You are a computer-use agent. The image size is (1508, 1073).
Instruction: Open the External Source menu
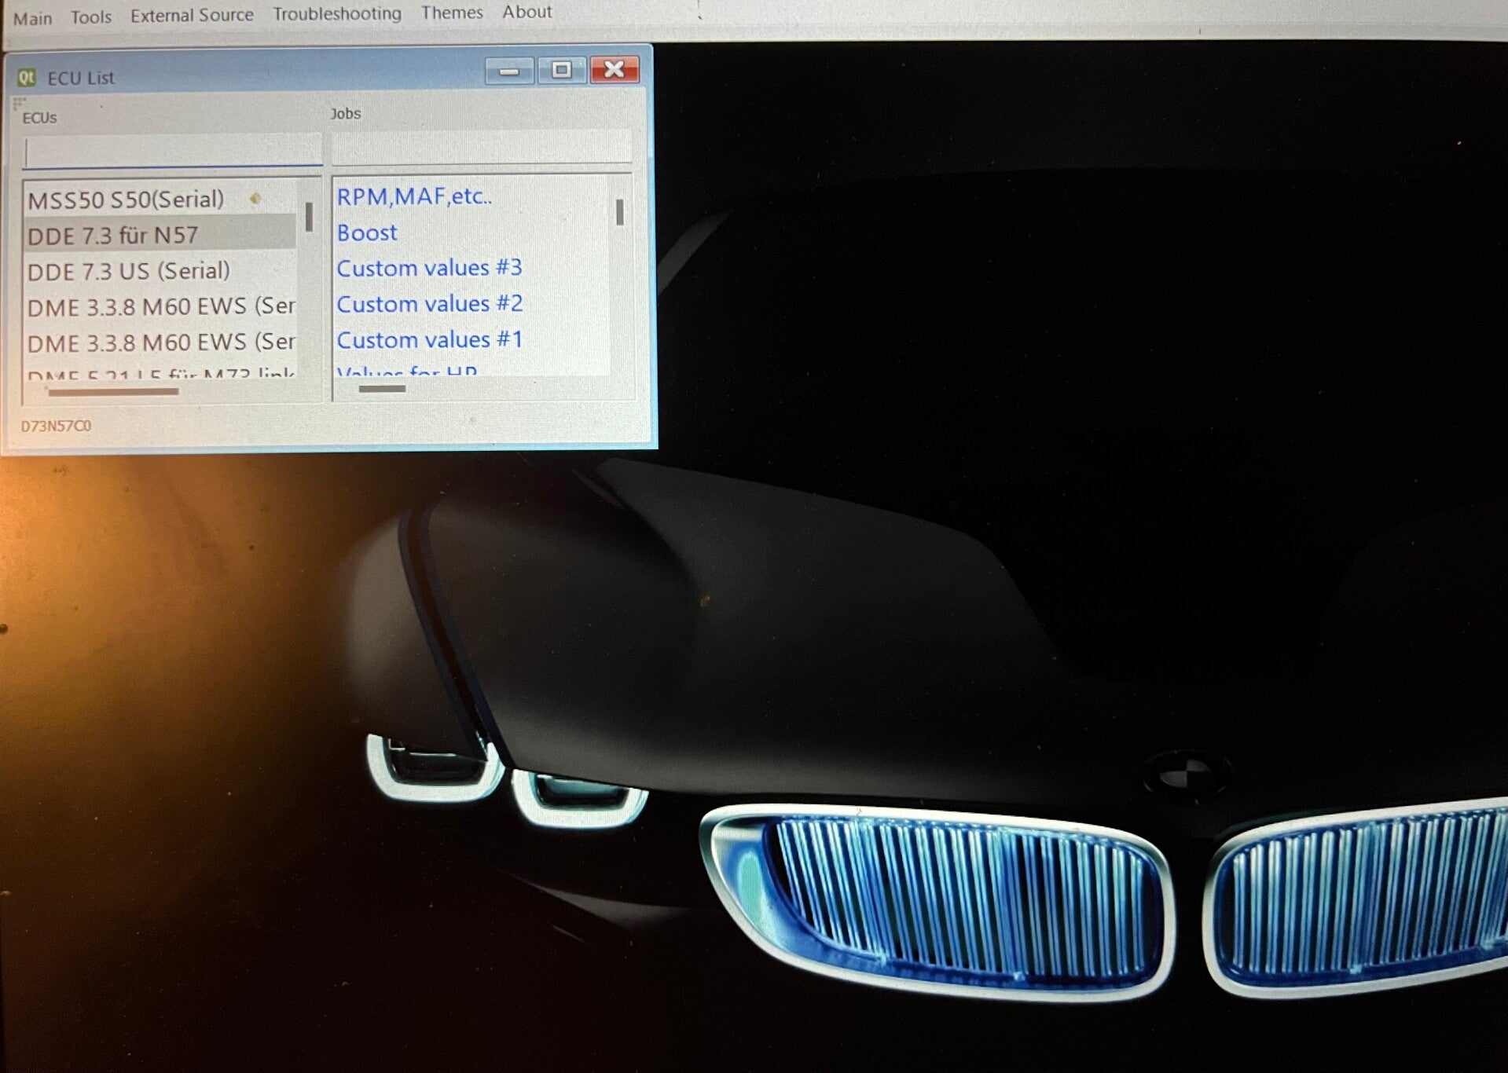193,13
